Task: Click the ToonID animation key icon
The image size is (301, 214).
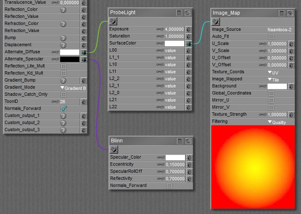Action: [55, 102]
